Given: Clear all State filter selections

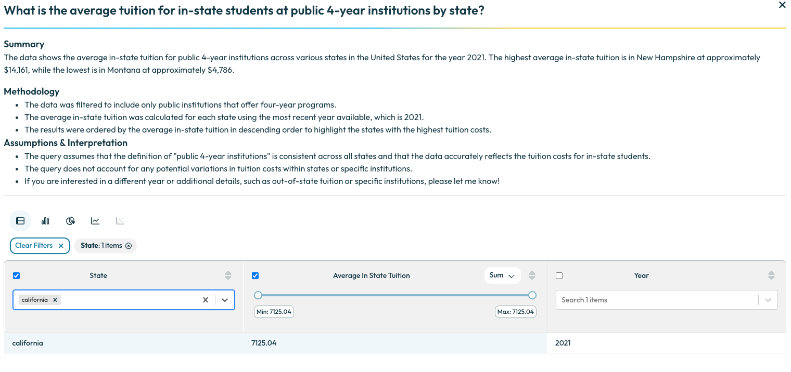Looking at the screenshot, I should pos(205,300).
